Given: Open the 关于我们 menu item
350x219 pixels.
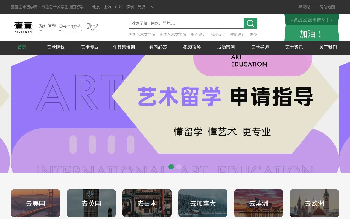Looking at the screenshot, I should point(328,47).
